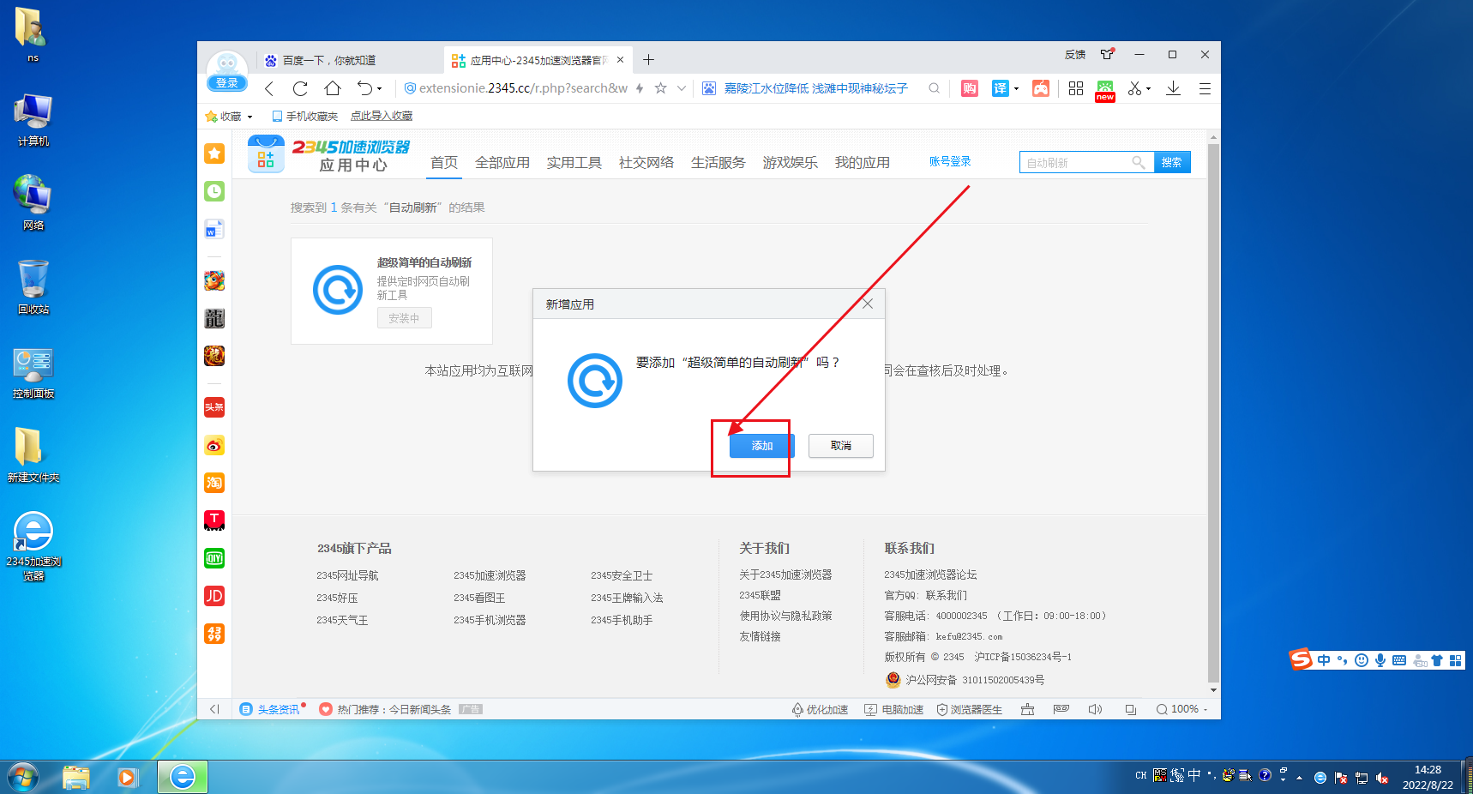Click the 登录 login button under the avatar
Viewport: 1473px width, 794px height.
[x=227, y=83]
